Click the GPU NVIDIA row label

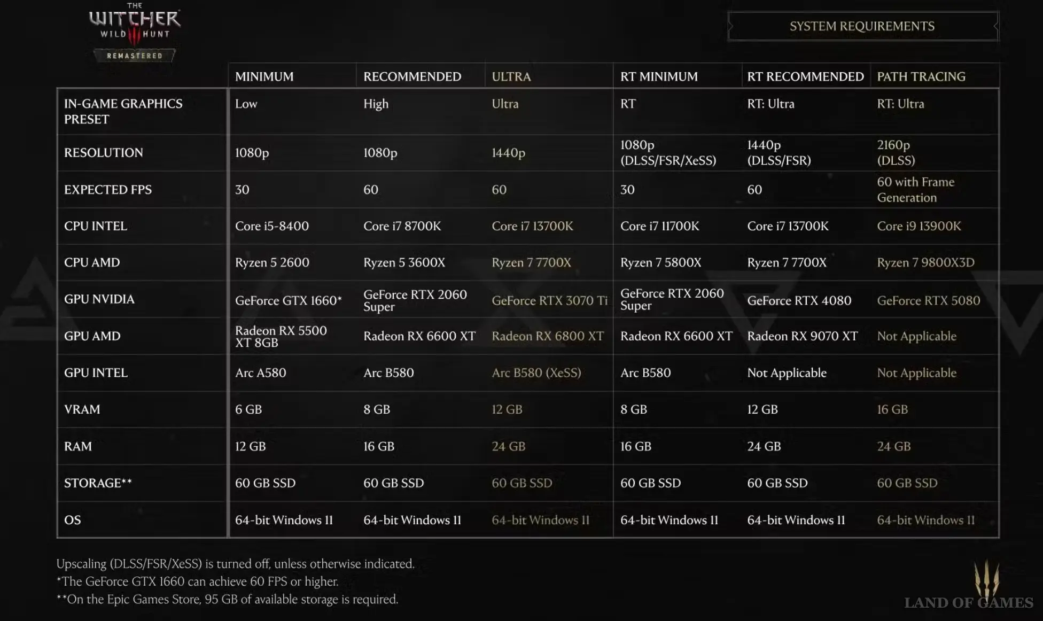click(99, 299)
